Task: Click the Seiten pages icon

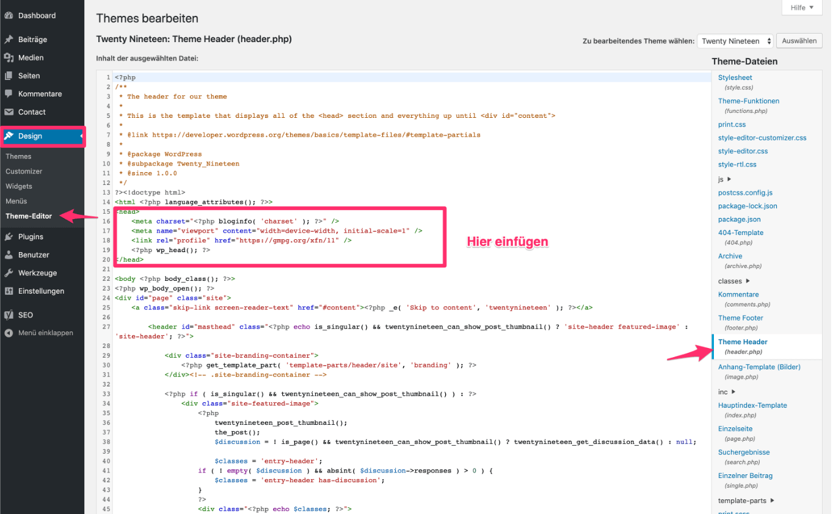Action: click(x=9, y=76)
